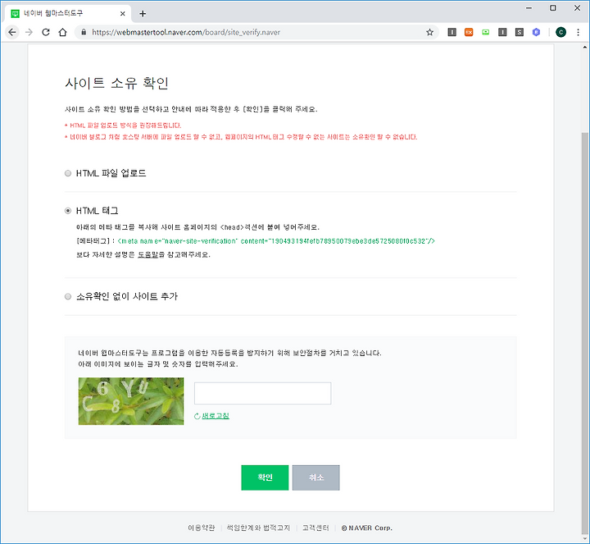Open a new browser tab
Image resolution: width=590 pixels, height=544 pixels.
pyautogui.click(x=143, y=14)
